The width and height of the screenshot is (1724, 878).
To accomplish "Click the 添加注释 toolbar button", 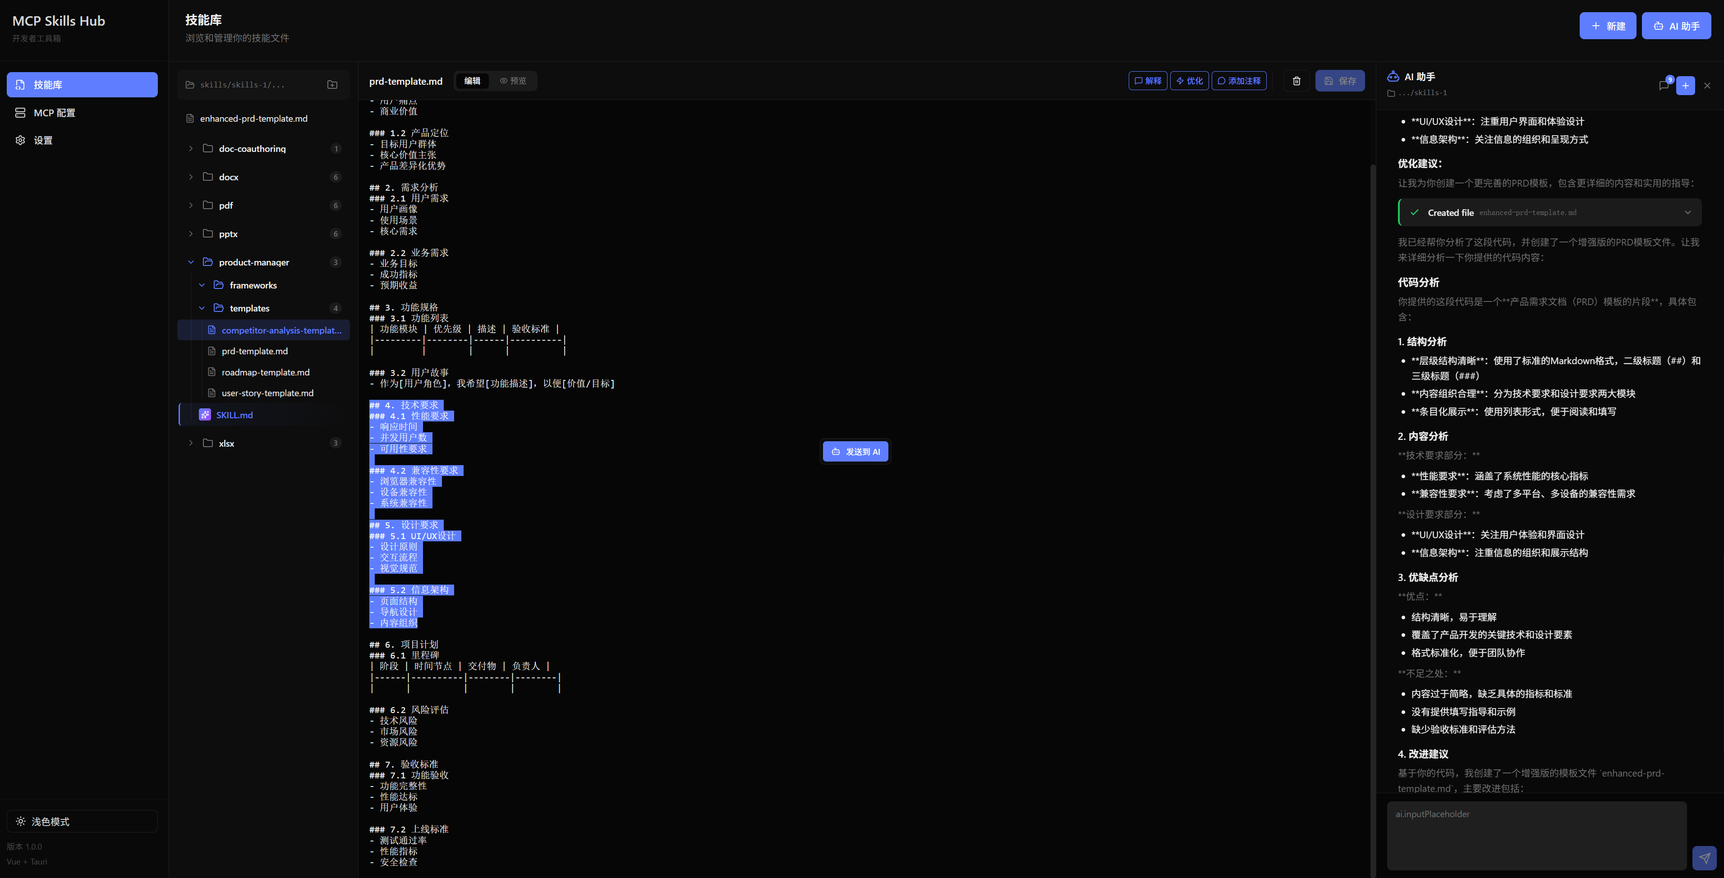I will tap(1239, 81).
